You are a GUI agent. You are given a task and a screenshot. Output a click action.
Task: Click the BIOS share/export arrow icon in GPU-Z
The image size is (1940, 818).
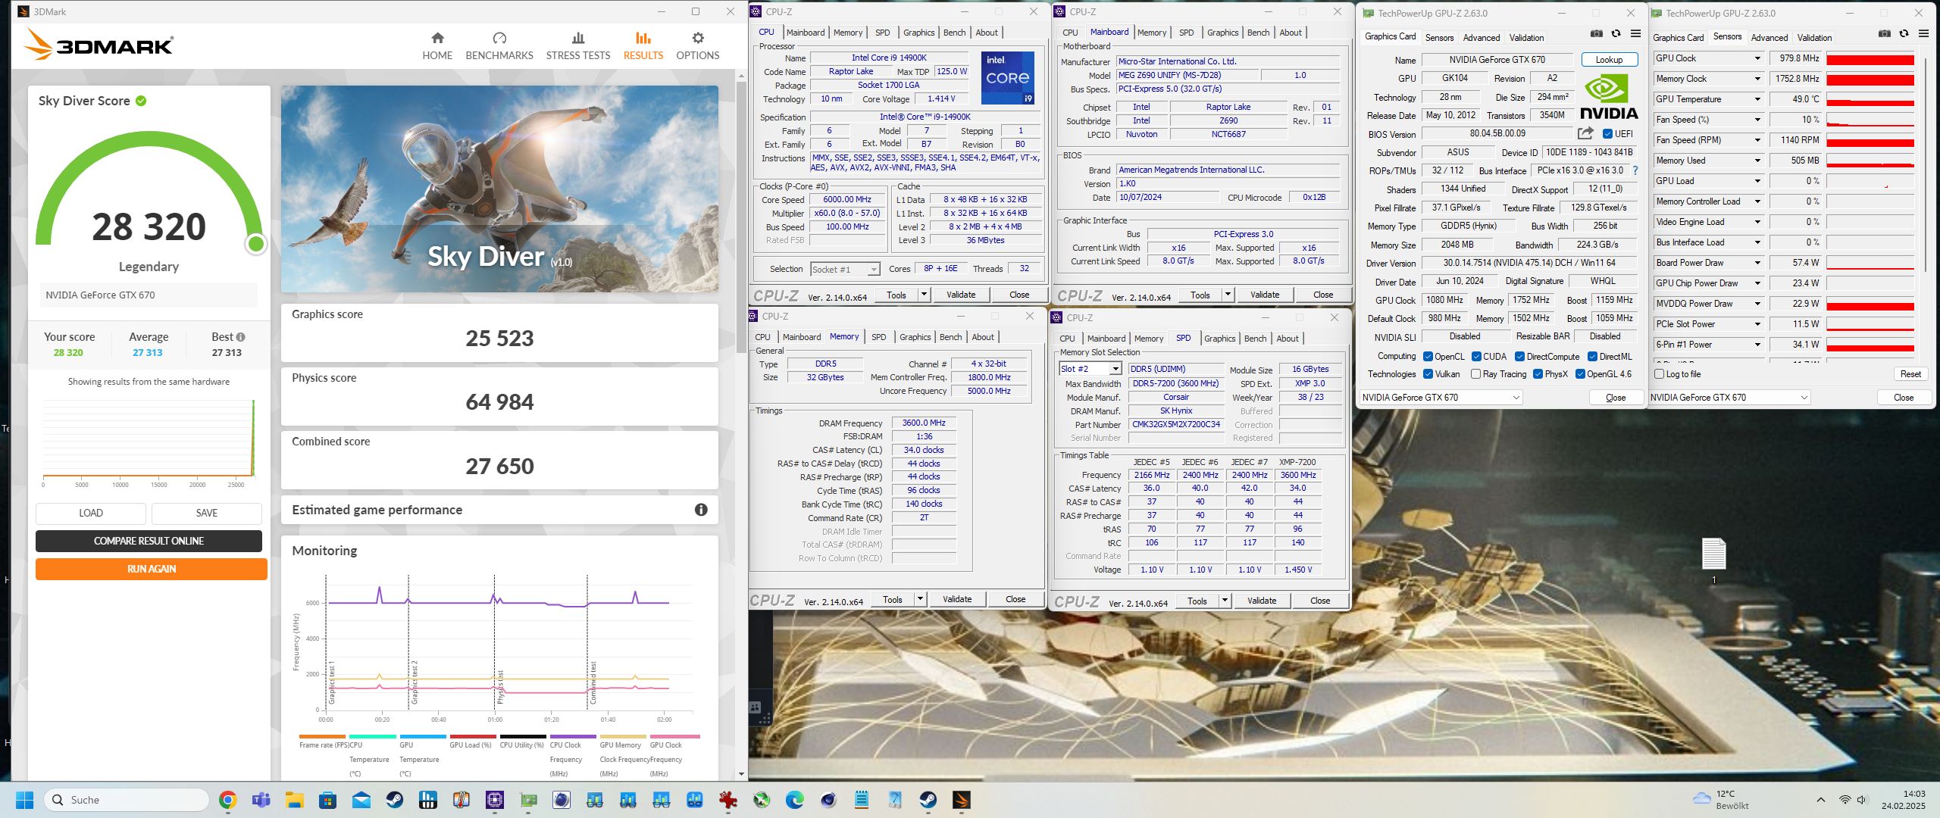(1585, 133)
